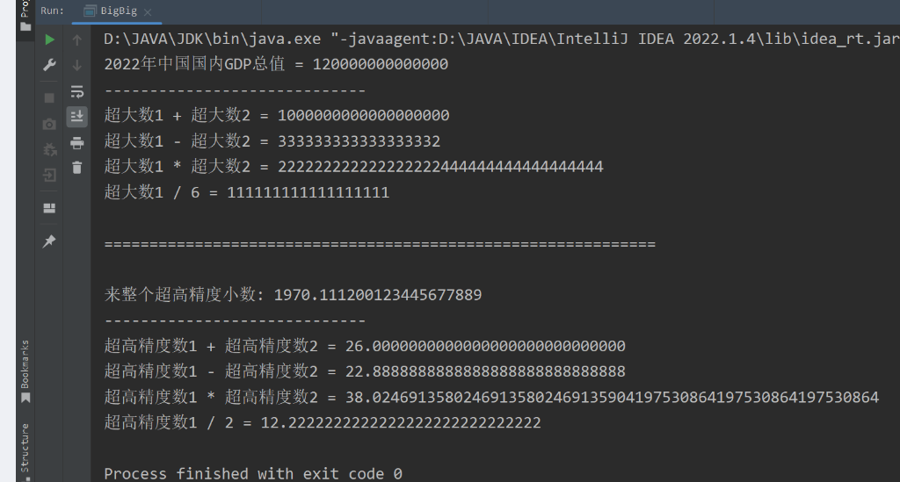Navigate down the stack trace arrow

coord(77,66)
